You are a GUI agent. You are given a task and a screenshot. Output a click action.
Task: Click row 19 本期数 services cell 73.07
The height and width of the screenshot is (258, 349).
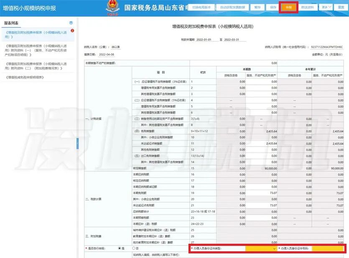click(262, 193)
